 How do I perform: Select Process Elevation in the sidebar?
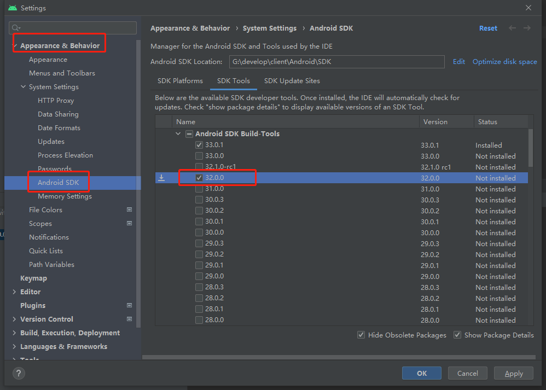click(x=65, y=155)
